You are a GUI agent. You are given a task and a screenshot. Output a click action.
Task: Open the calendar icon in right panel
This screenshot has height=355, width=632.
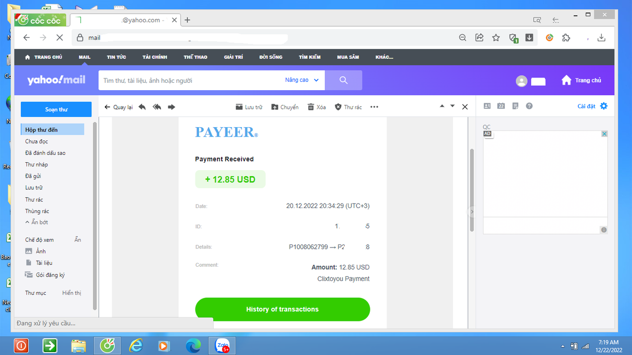(501, 106)
